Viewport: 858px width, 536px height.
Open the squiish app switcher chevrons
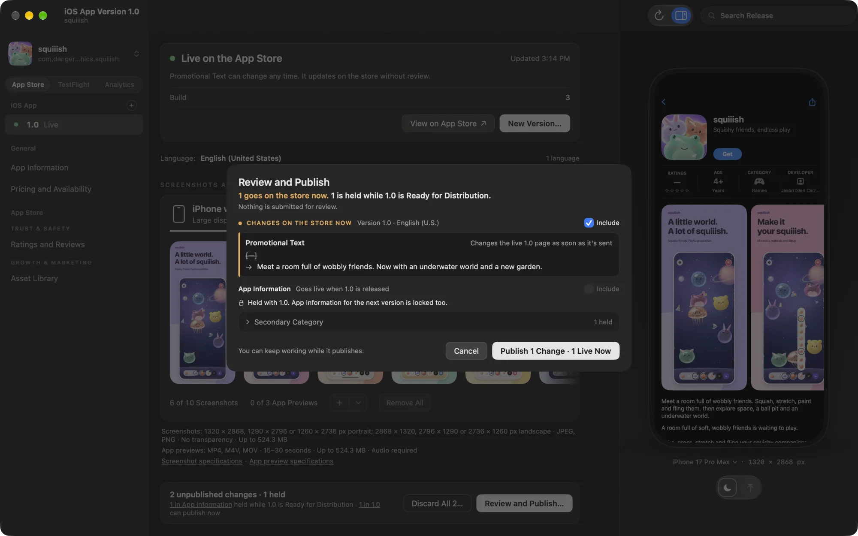pyautogui.click(x=136, y=54)
